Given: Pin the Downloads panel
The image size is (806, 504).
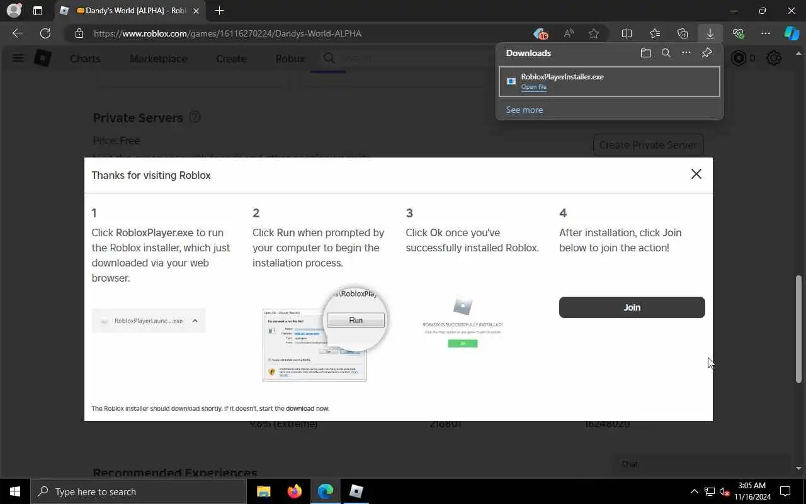Looking at the screenshot, I should pos(707,53).
